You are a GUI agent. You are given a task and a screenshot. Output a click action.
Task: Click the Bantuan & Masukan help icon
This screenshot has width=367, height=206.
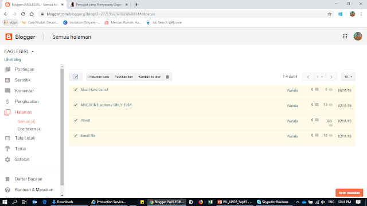click(x=7, y=190)
